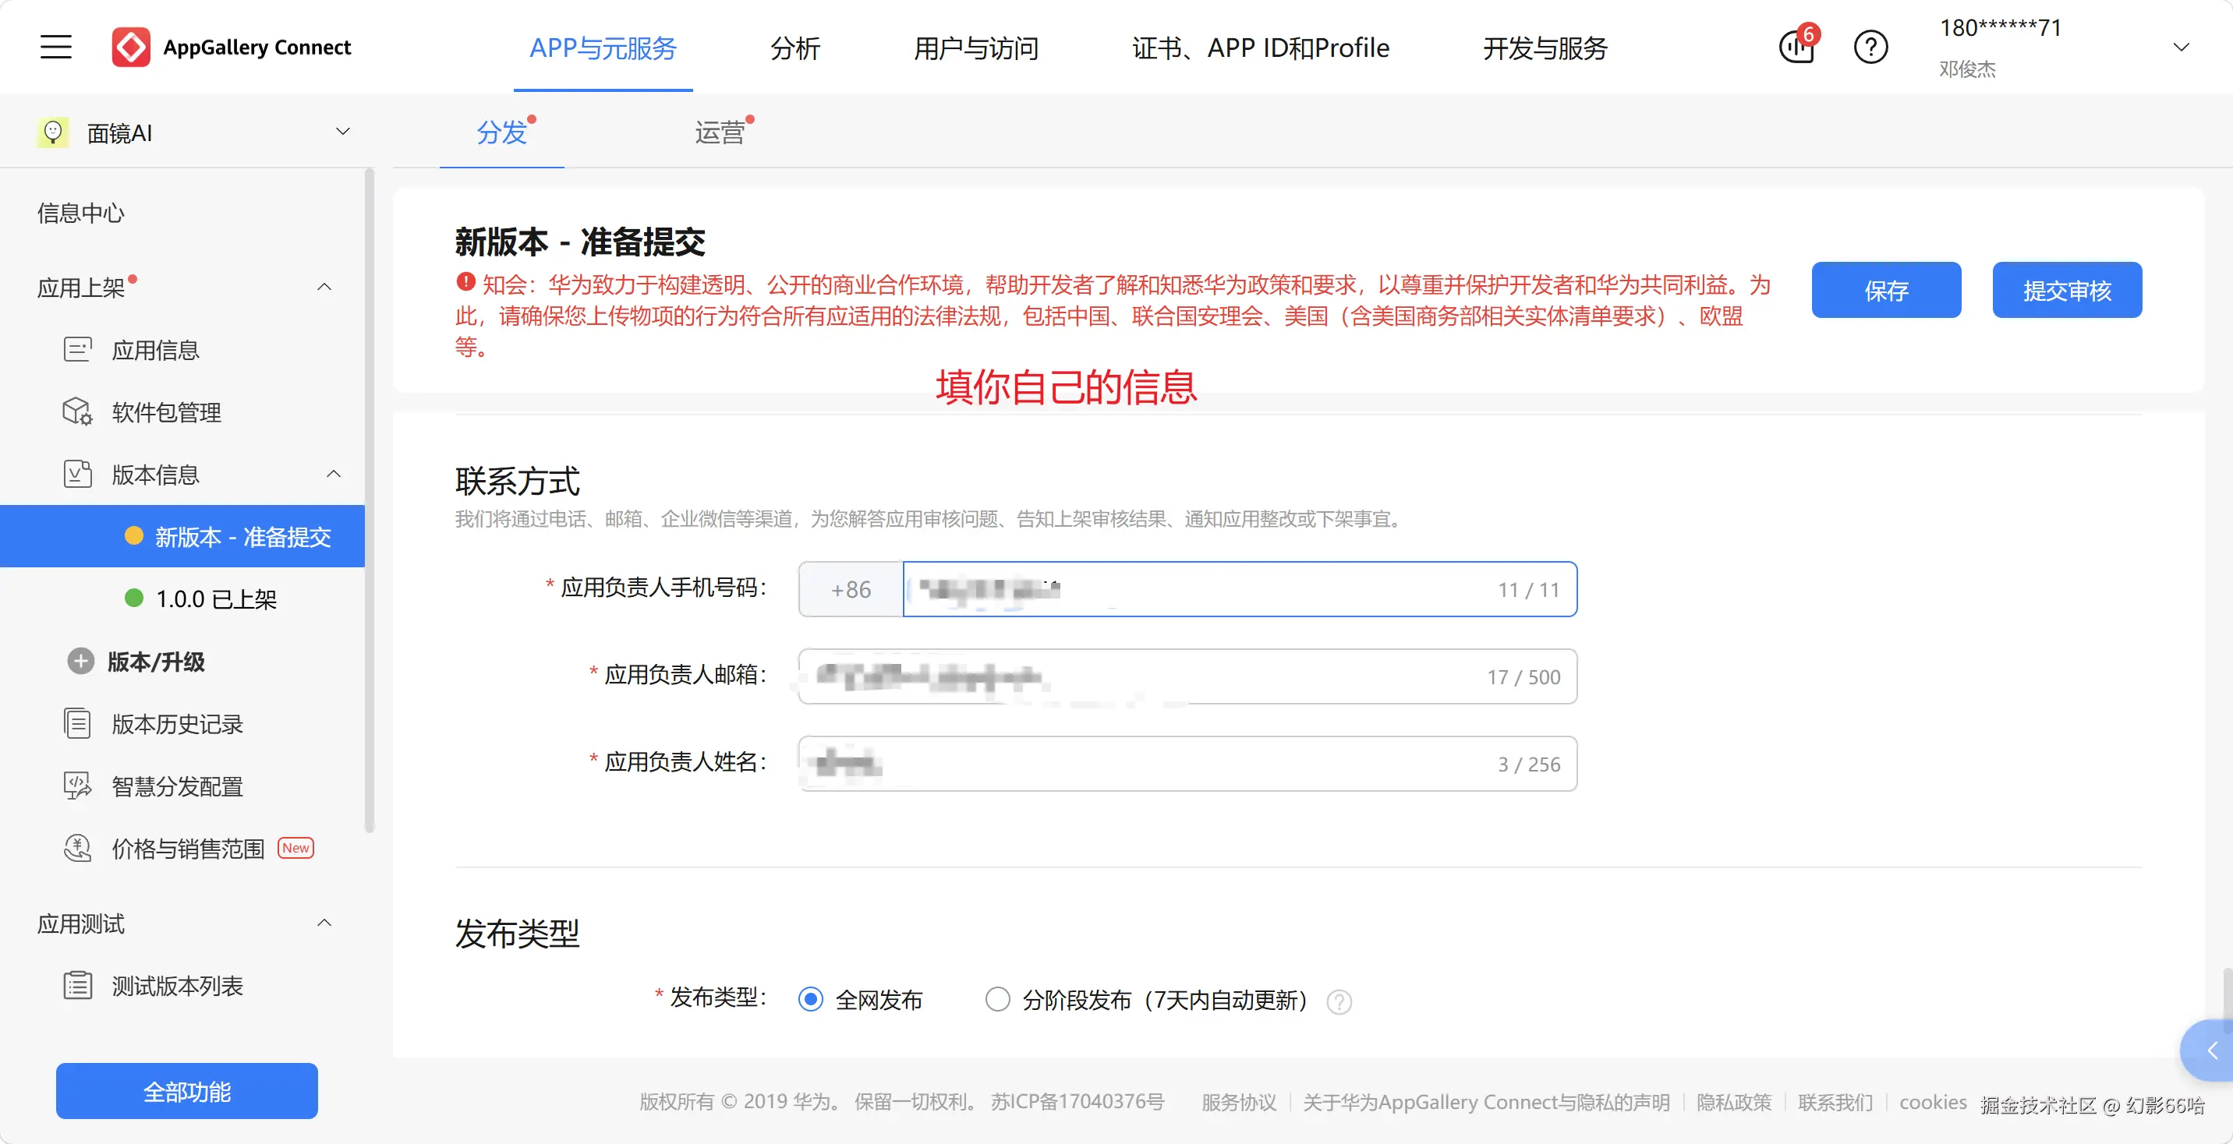Click the 面镜AI app icon
This screenshot has width=2233, height=1144.
[53, 132]
